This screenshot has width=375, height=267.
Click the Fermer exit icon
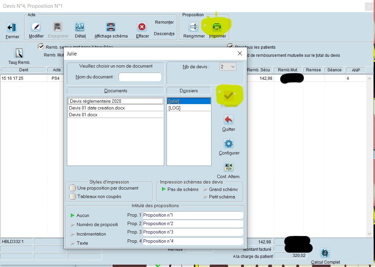click(x=12, y=28)
